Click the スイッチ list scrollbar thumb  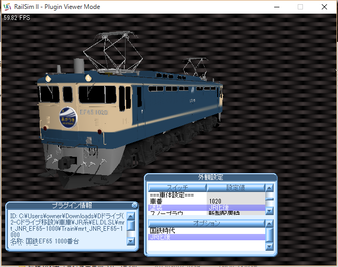[x=269, y=198]
